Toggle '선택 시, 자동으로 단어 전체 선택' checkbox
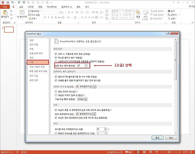The width and height of the screenshot is (195, 154). coord(56,54)
